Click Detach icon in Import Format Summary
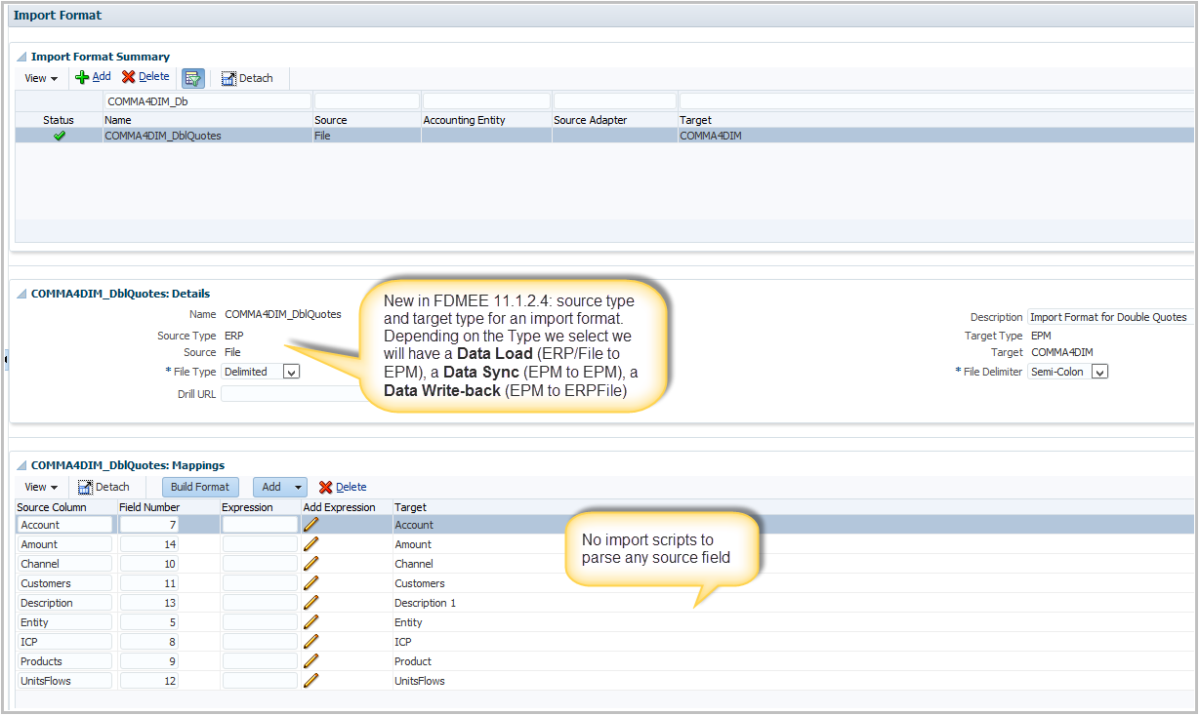Viewport: 1199px width, 715px height. coord(229,78)
